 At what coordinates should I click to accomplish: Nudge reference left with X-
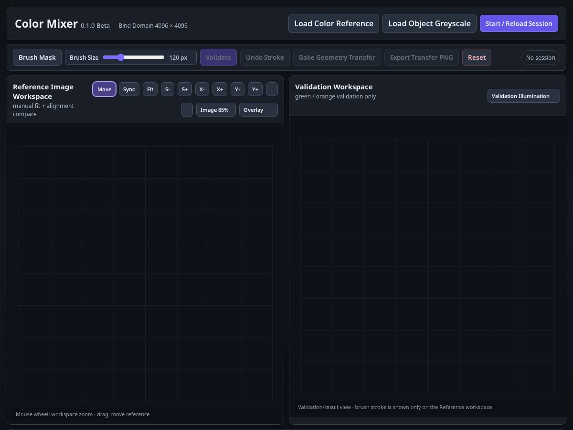(x=202, y=89)
